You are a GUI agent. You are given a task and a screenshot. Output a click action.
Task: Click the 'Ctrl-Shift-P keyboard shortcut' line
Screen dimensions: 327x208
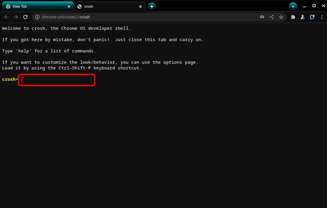[72, 68]
